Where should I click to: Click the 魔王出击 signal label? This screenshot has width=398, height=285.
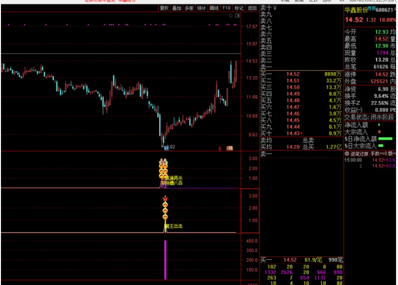[174, 226]
